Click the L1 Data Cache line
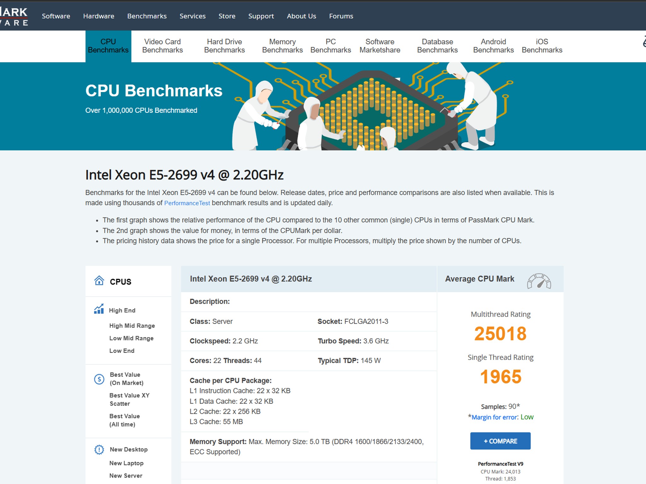The width and height of the screenshot is (646, 484). coord(231,401)
